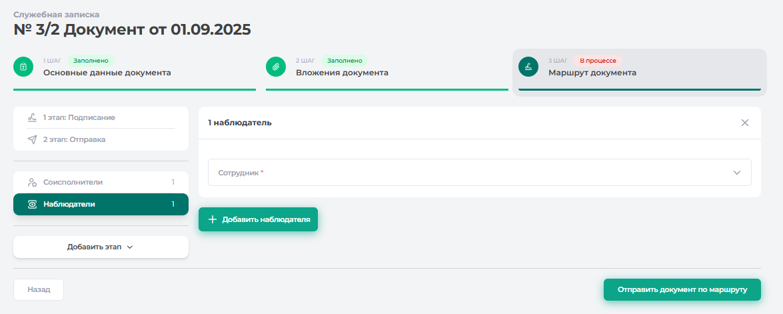Click the paper plane icon of stage 2
Screen dimensions: 783x314
coord(32,139)
